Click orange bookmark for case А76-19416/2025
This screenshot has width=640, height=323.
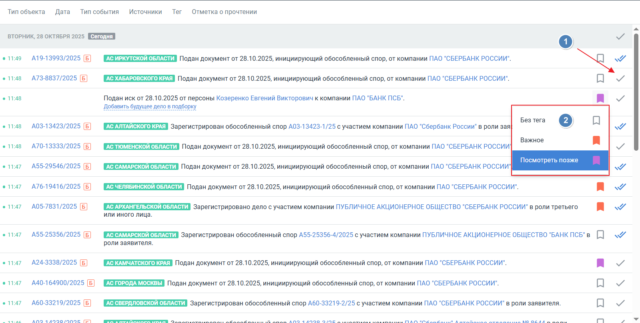pyautogui.click(x=600, y=187)
